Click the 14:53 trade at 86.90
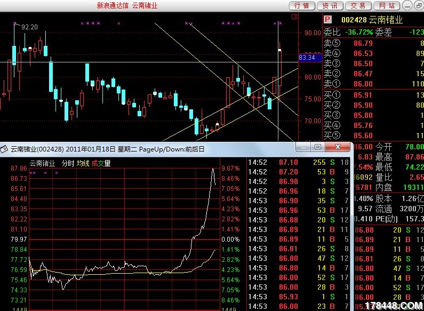This screenshot has width=424, height=311. coord(299,201)
